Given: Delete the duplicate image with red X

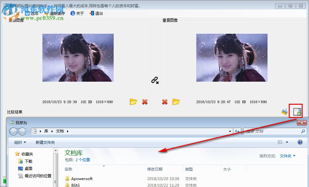Looking at the screenshot, I should pyautogui.click(x=165, y=102).
